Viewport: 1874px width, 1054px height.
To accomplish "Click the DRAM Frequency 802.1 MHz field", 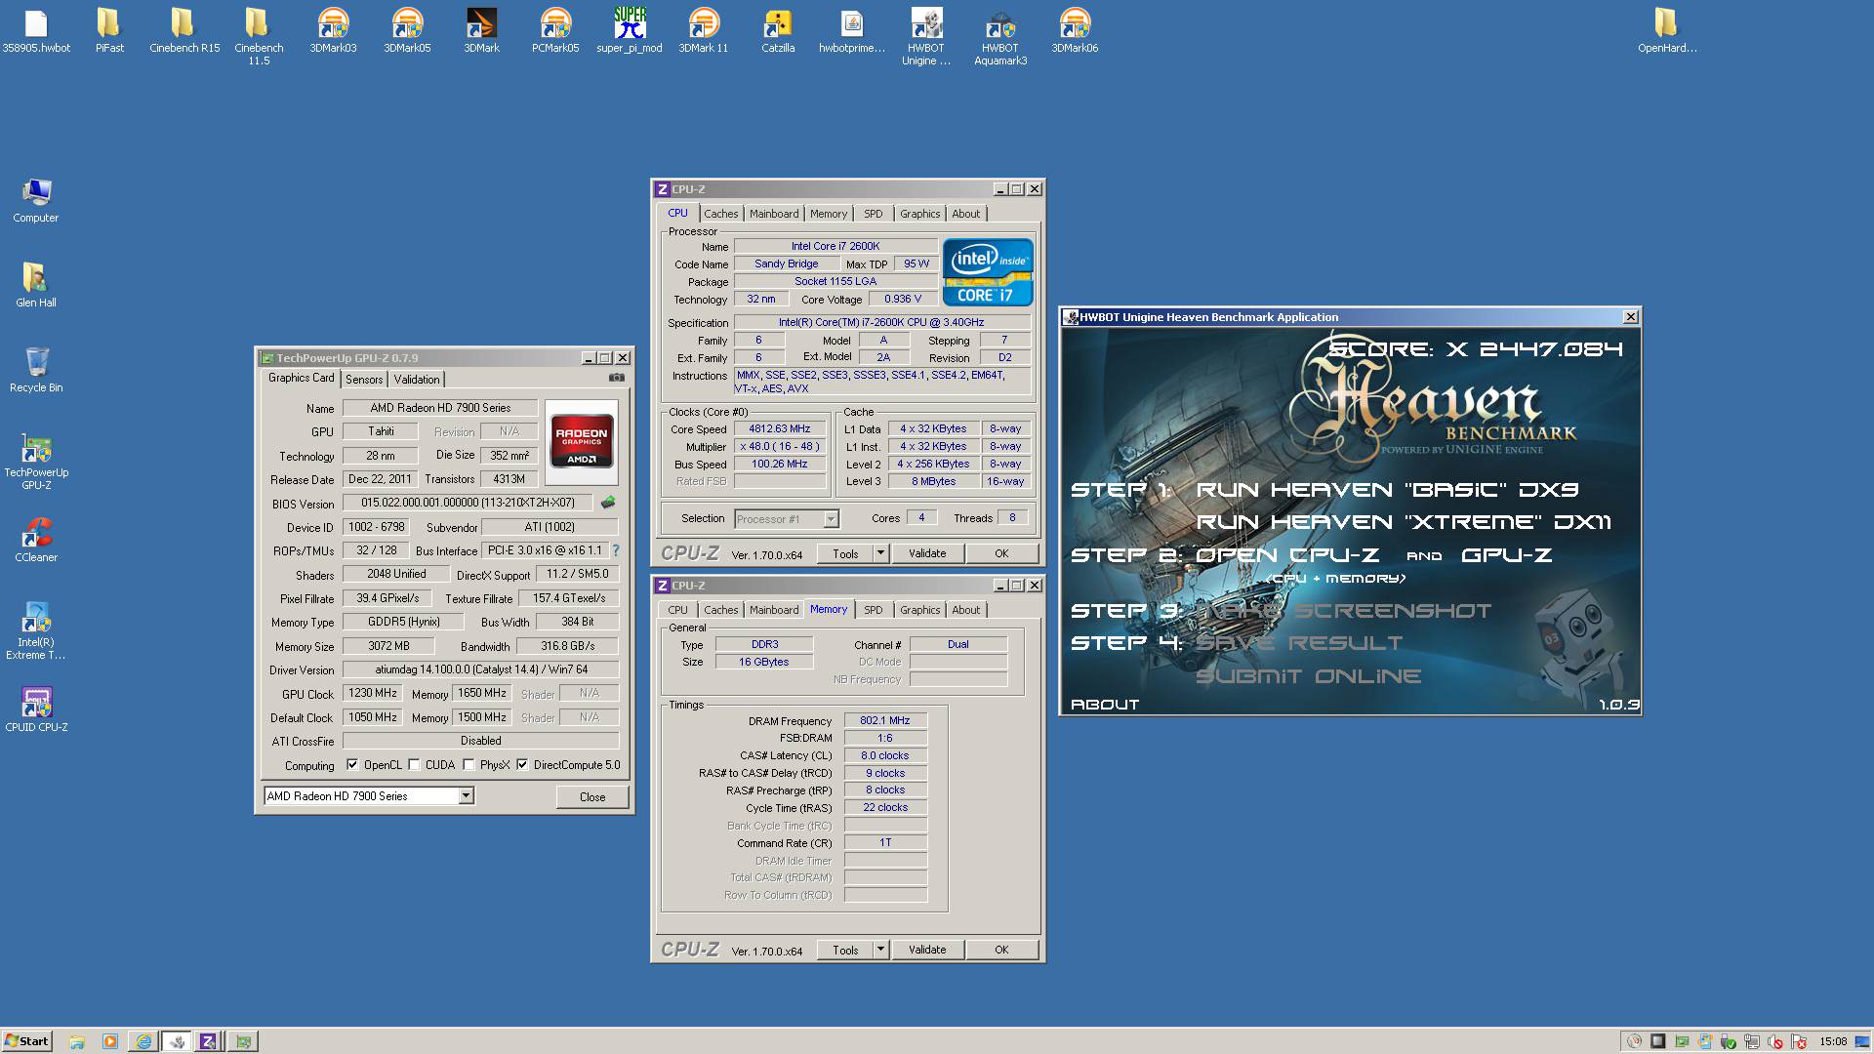I will tap(885, 720).
